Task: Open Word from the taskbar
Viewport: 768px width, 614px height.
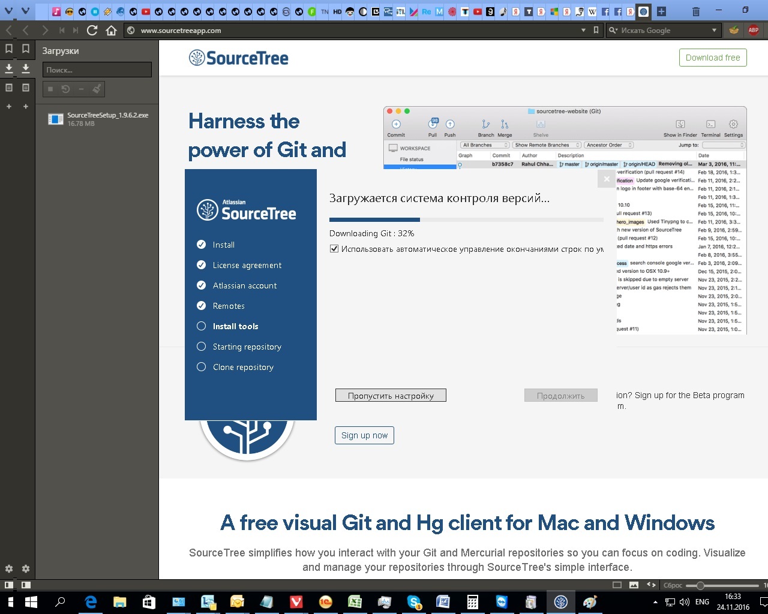Action: tap(443, 602)
